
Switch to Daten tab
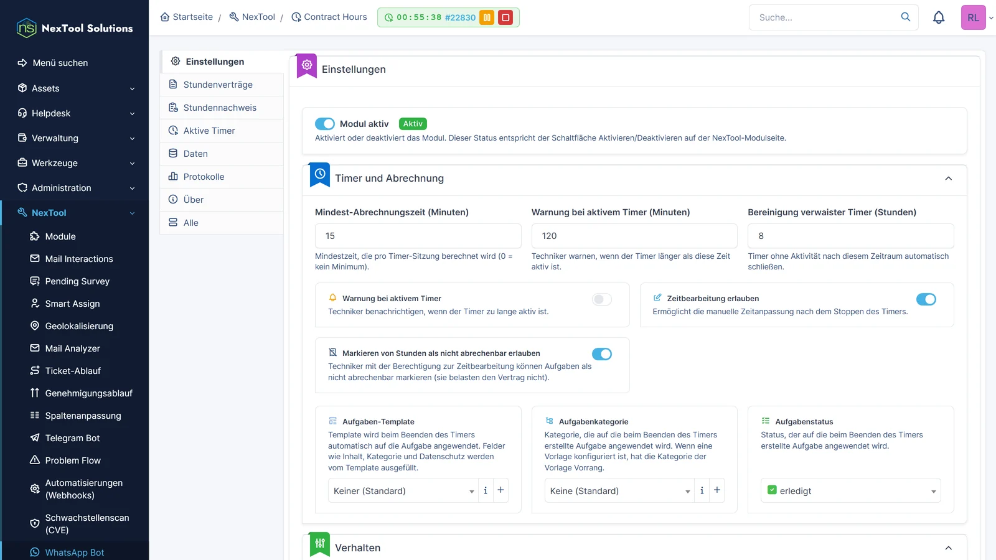coord(222,154)
